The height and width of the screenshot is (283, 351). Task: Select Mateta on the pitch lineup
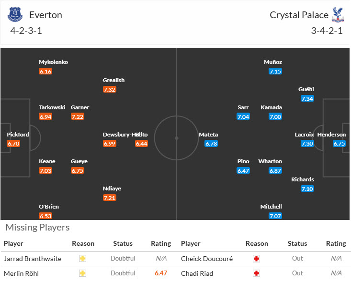[208, 135]
